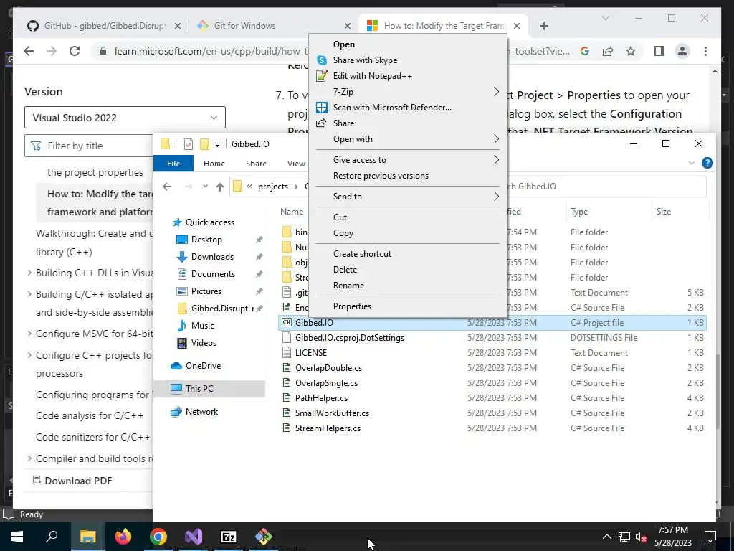Open Code analysis for C/C++ link
Viewport: 734px width, 551px height.
(90, 415)
